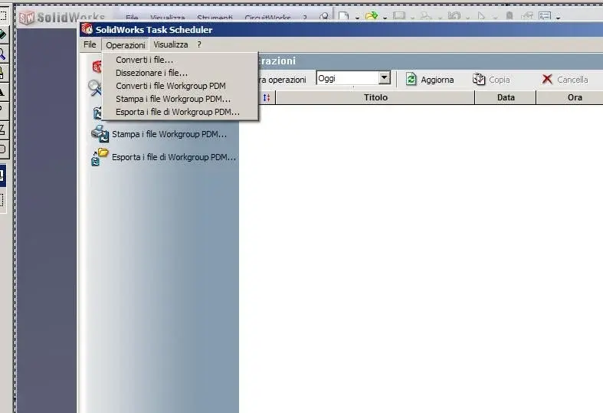Image resolution: width=603 pixels, height=413 pixels.
Task: Click the Cancella button label
Action: click(572, 80)
